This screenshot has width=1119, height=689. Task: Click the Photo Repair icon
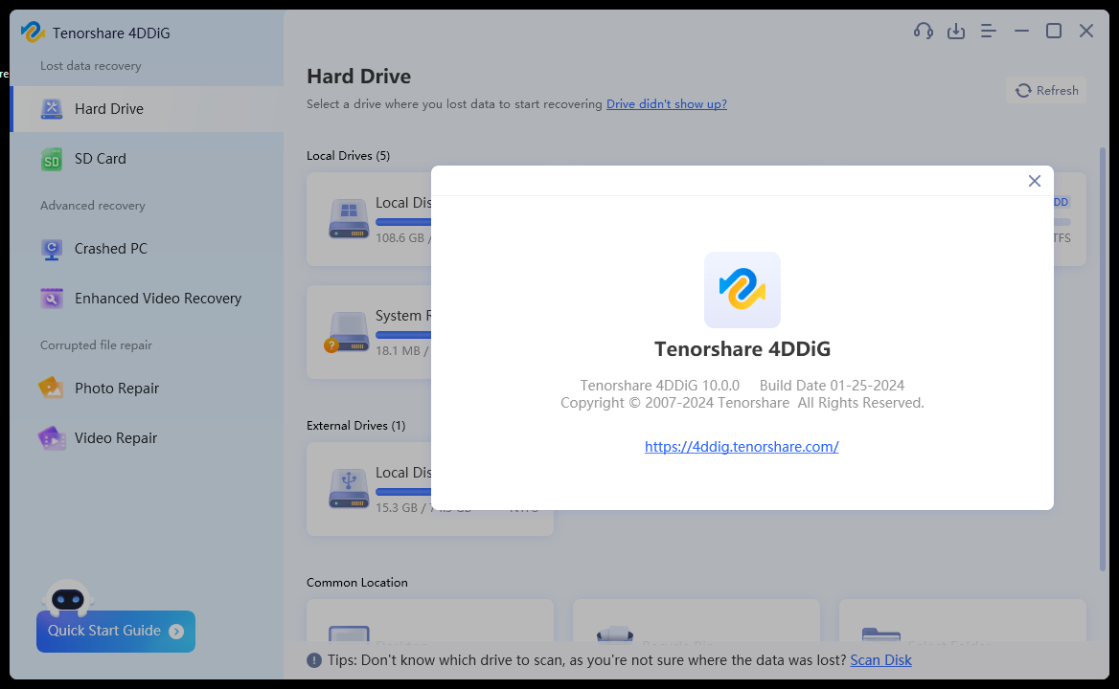[x=52, y=389]
